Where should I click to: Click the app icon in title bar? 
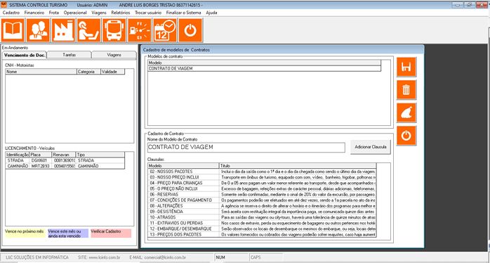point(4,5)
